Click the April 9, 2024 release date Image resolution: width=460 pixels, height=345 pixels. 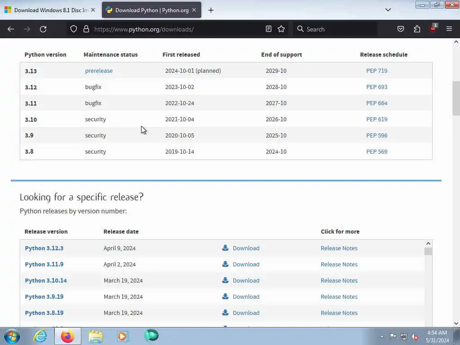click(119, 248)
